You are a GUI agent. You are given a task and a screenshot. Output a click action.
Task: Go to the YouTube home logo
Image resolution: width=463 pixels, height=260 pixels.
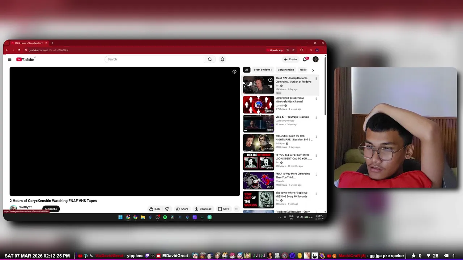(25, 59)
